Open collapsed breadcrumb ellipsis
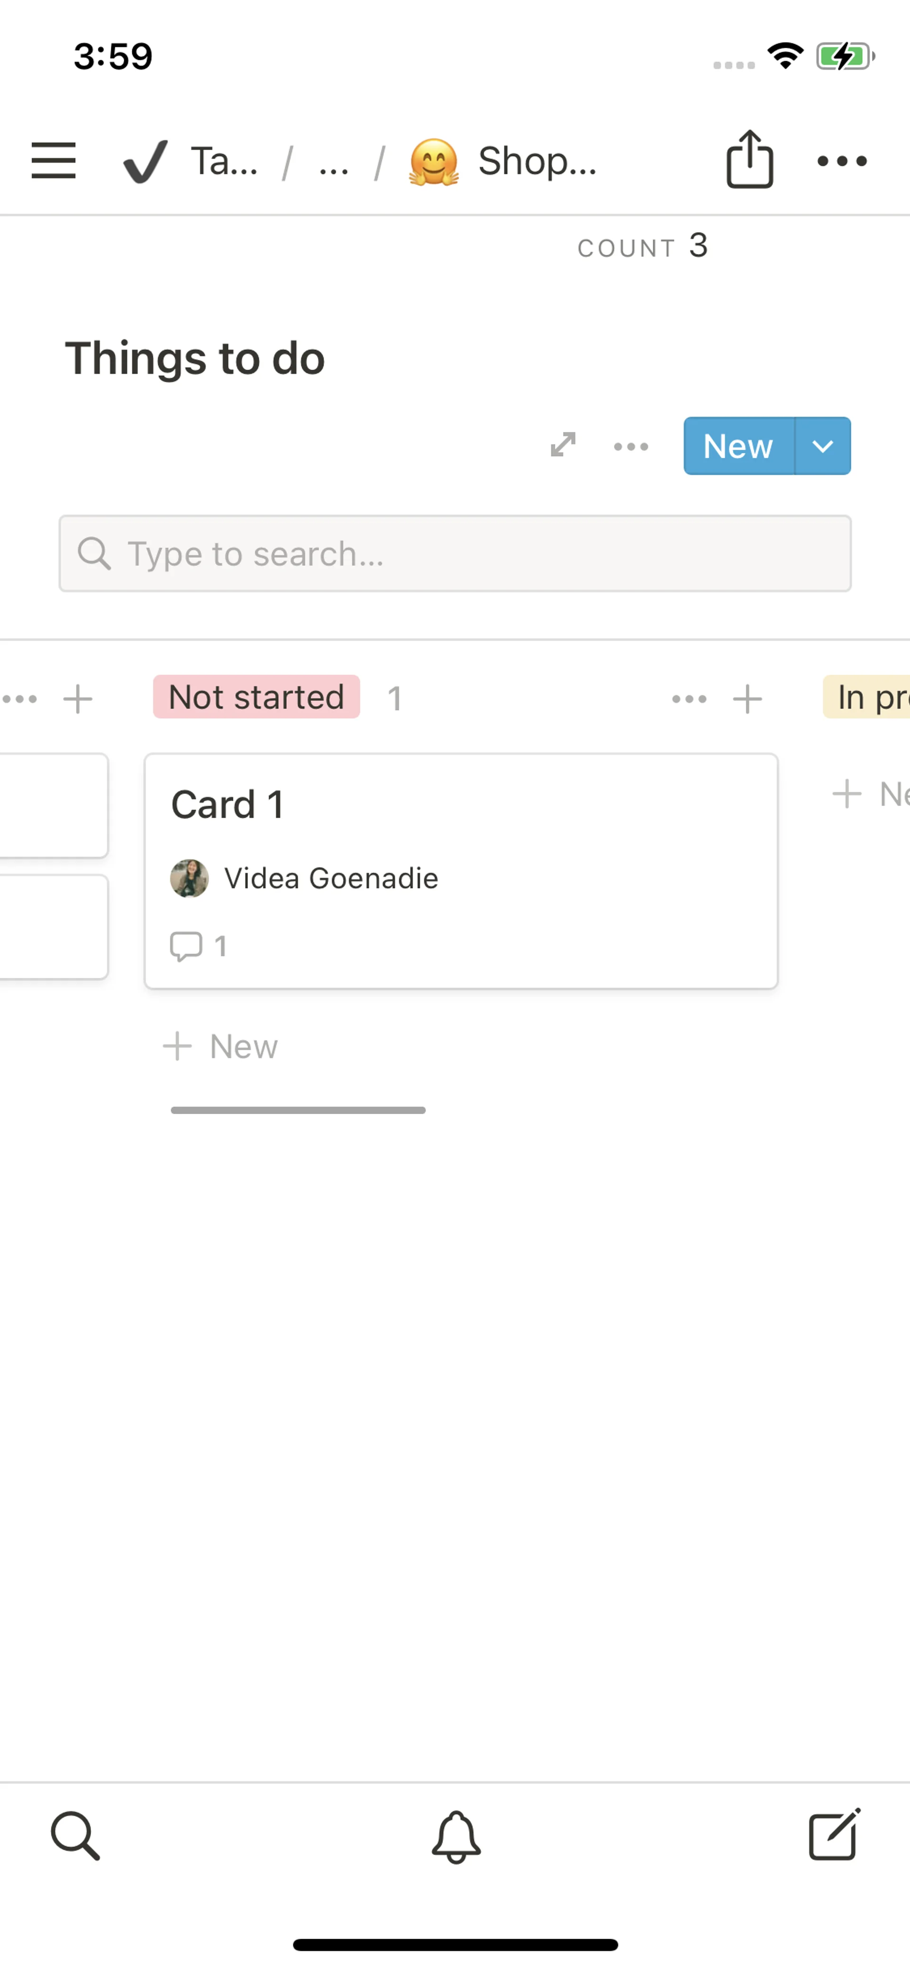The image size is (910, 1970). pyautogui.click(x=333, y=162)
